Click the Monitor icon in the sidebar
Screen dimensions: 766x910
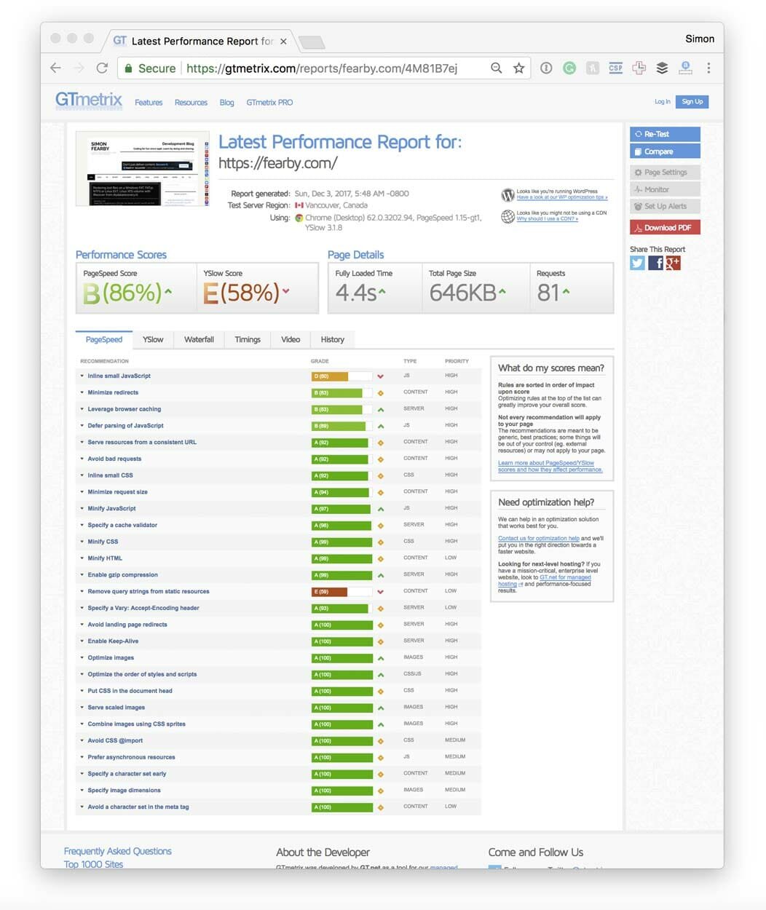click(639, 189)
